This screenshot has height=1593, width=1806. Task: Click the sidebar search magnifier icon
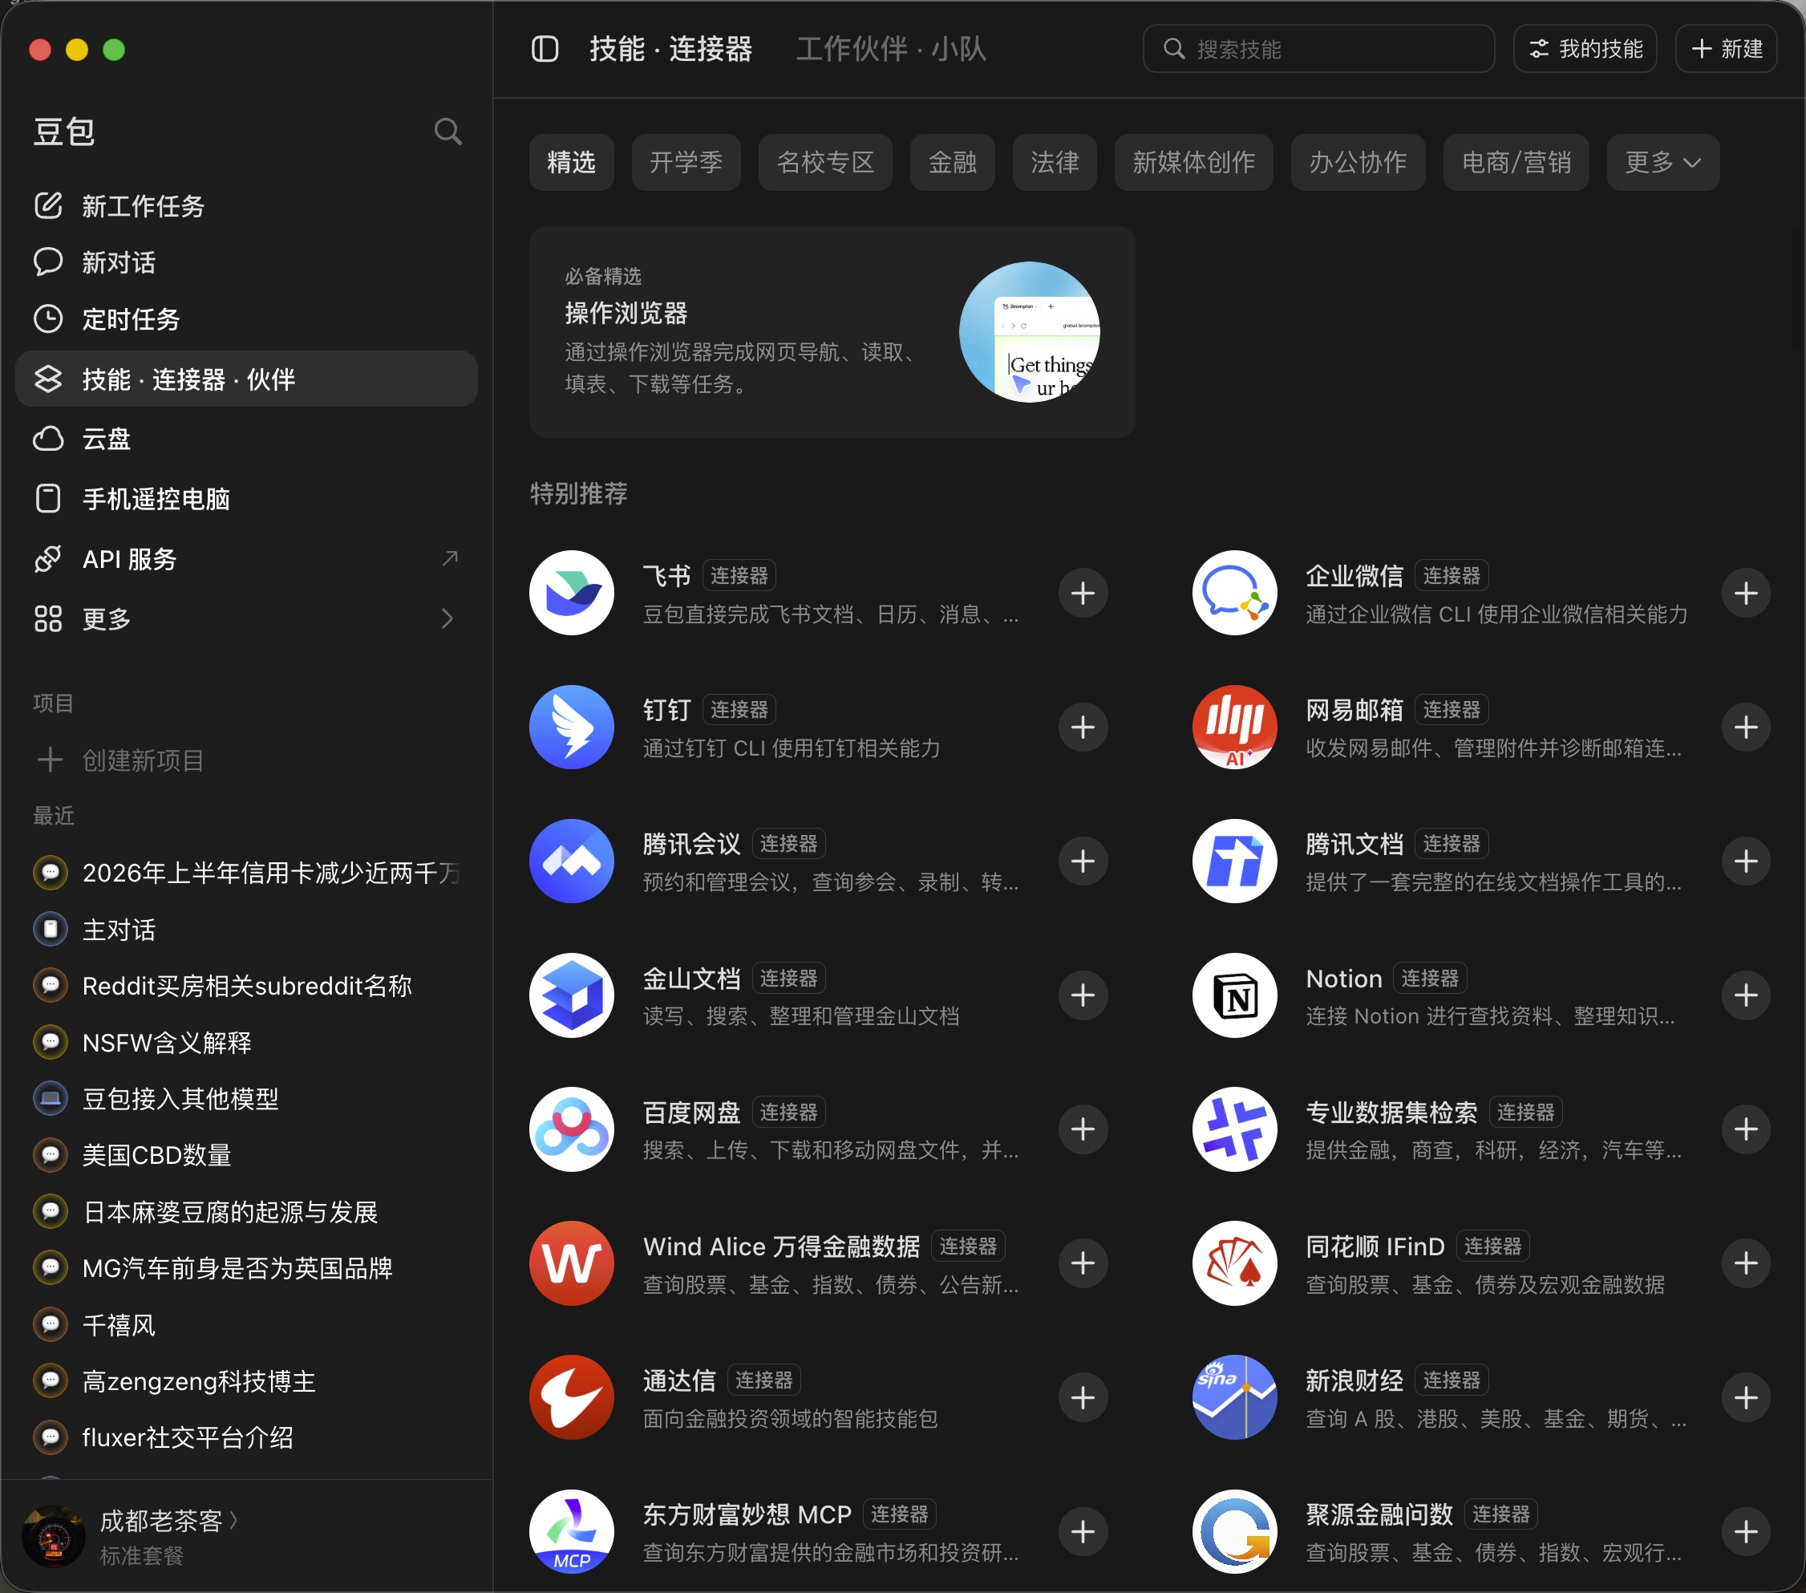448,132
